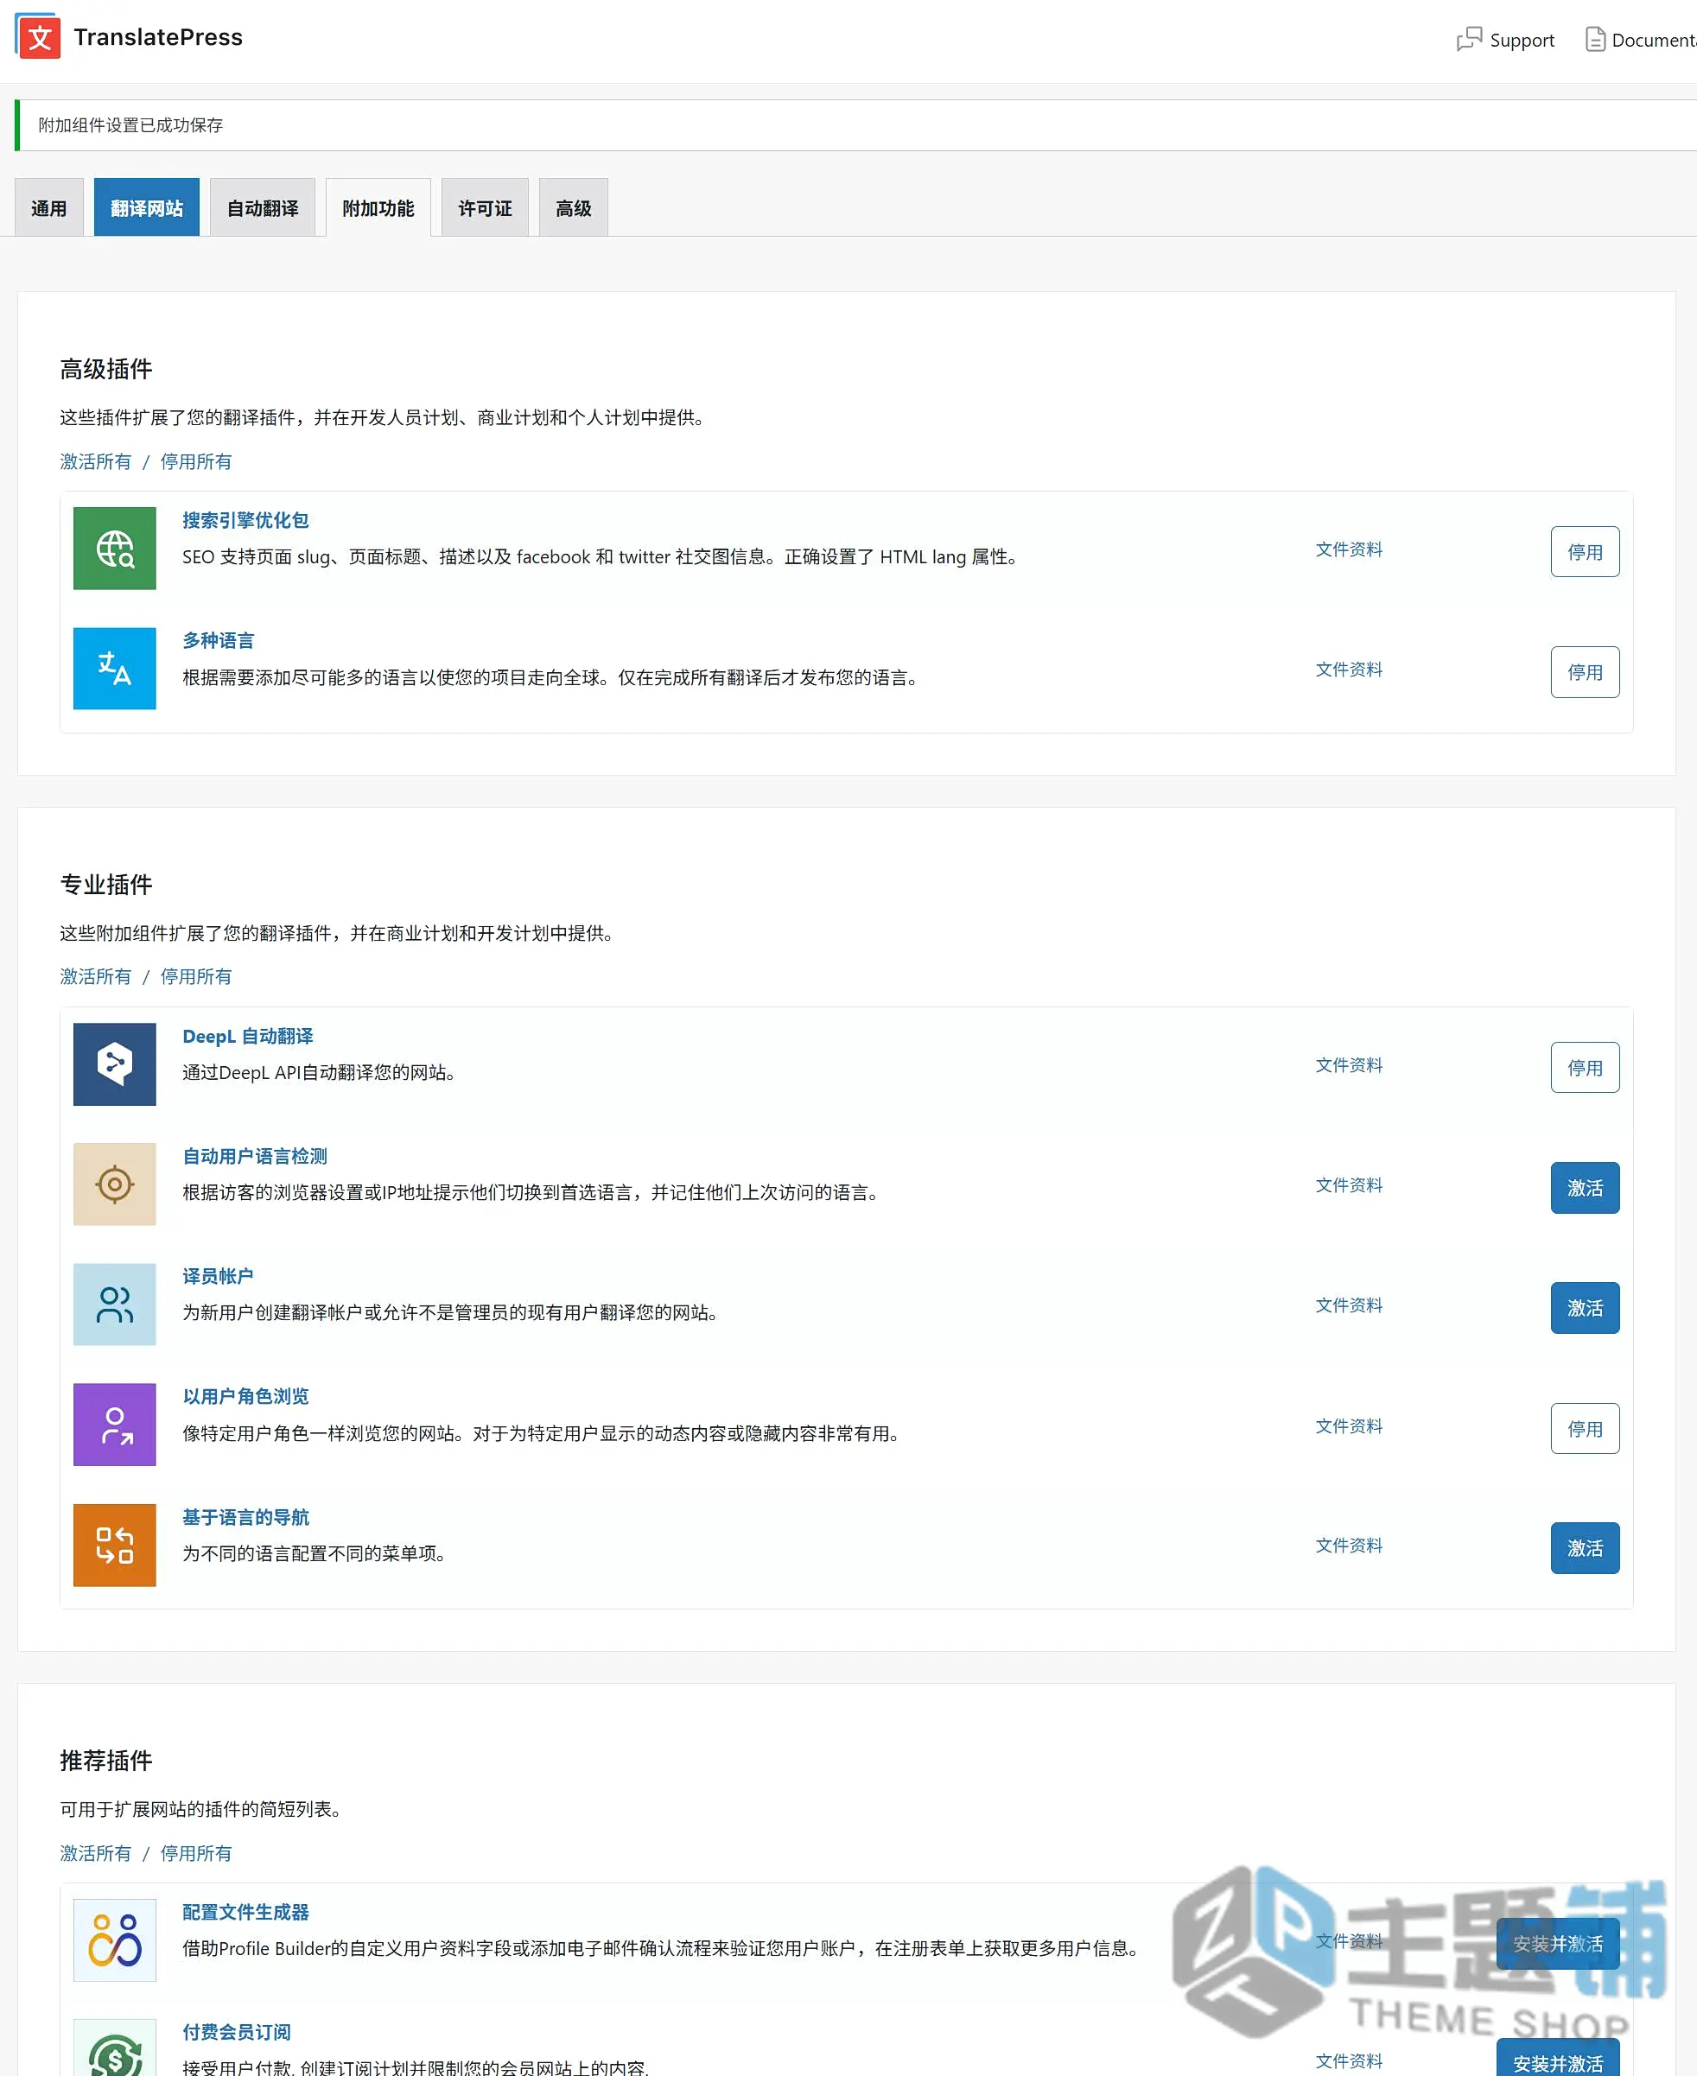Open 文件资料 for 多种语言
The height and width of the screenshot is (2076, 1697).
click(1349, 670)
